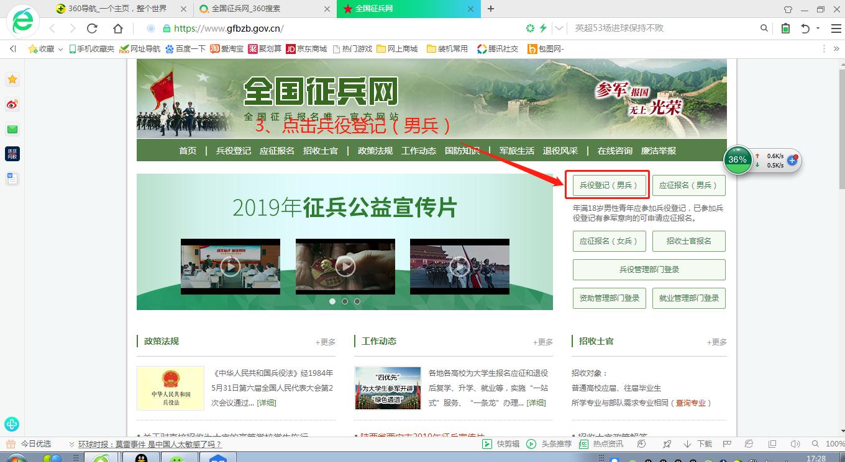Go to browser home page icon

pyautogui.click(x=118, y=29)
